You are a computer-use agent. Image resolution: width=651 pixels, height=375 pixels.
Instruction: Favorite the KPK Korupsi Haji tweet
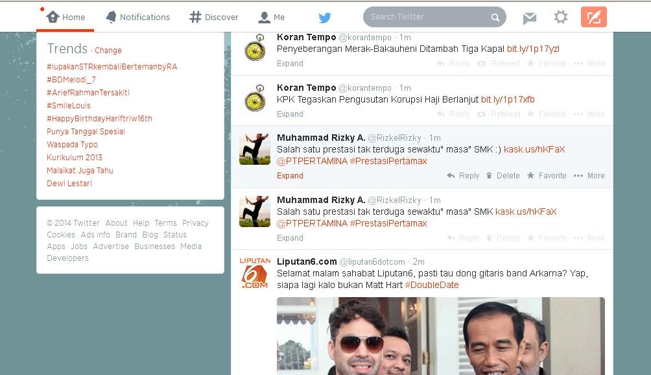tap(547, 114)
